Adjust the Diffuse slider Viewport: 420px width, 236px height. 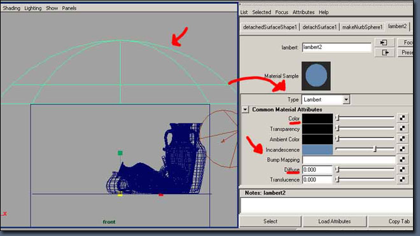pyautogui.click(x=365, y=169)
